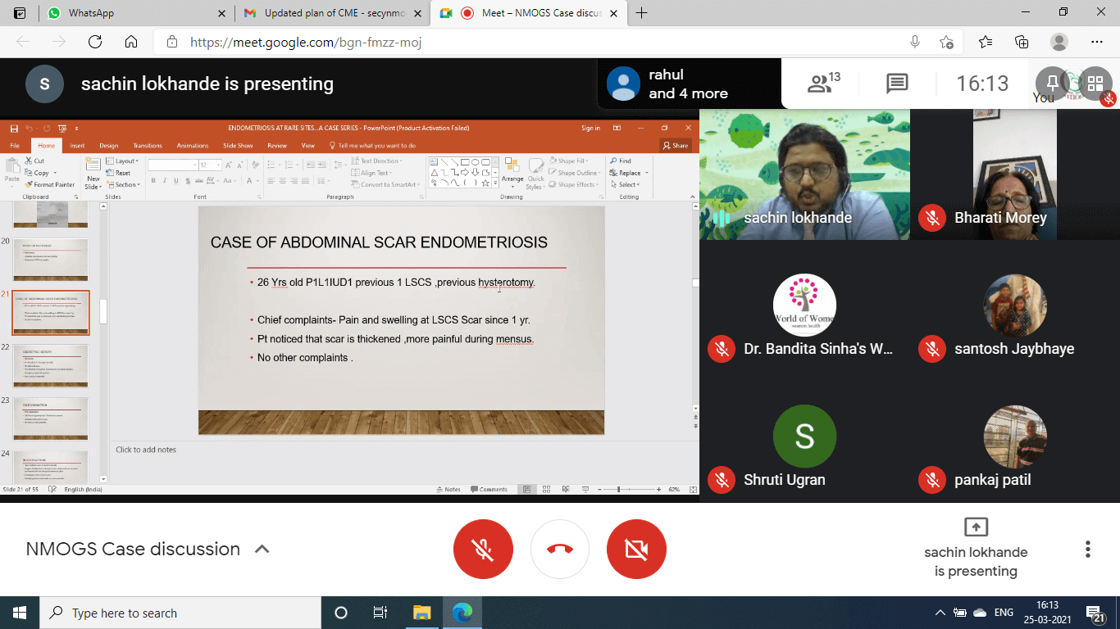This screenshot has height=629, width=1120.
Task: Open File Explorer from the taskbar
Action: point(421,613)
